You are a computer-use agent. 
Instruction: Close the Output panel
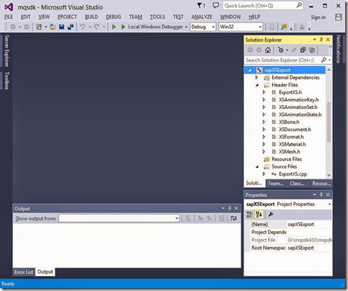(x=237, y=208)
